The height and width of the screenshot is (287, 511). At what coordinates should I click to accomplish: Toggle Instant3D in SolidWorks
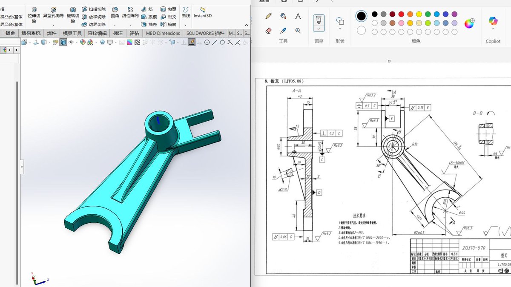point(203,12)
